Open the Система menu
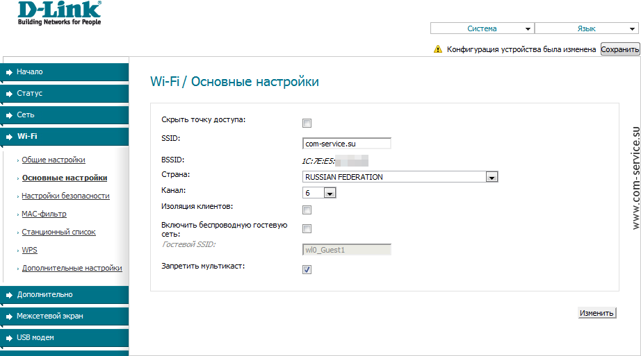Image resolution: width=641 pixels, height=356 pixels. [482, 28]
